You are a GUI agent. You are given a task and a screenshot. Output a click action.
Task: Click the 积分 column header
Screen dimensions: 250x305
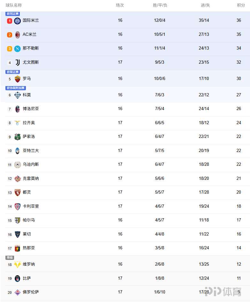241,5
